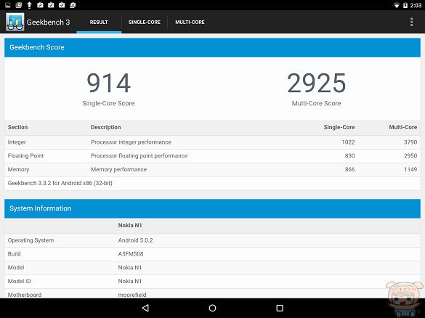Tap the Operating System label
The height and width of the screenshot is (318, 425).
[x=31, y=240]
